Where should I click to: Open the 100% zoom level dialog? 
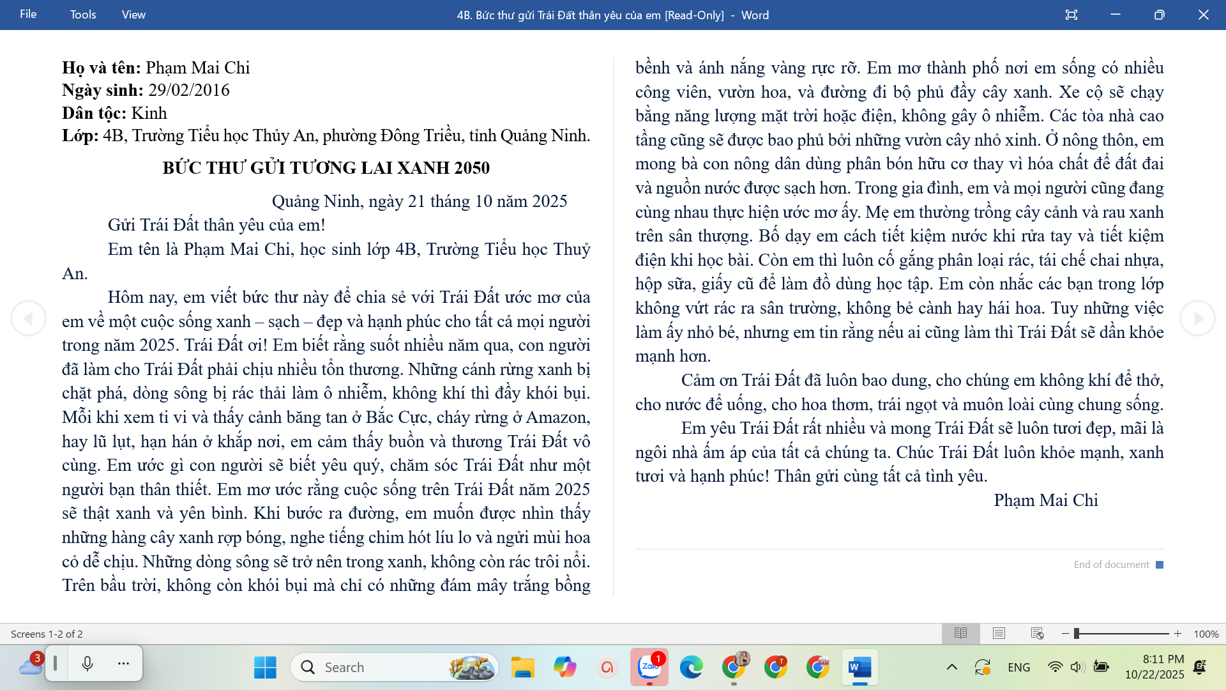point(1206,634)
